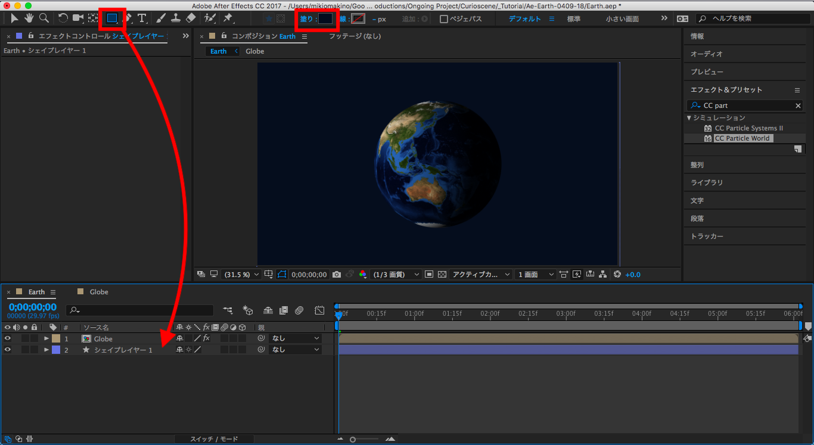The width and height of the screenshot is (814, 445).
Task: Select the Hand tool
Action: tap(29, 18)
